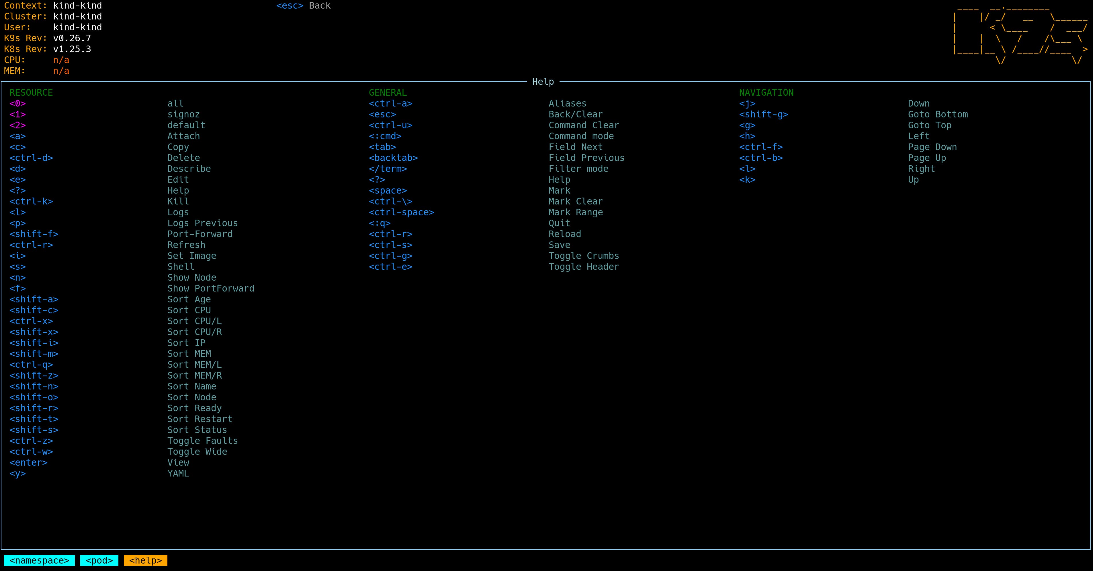Click the 'Sort Restart' label
1093x571 pixels.
(x=200, y=419)
